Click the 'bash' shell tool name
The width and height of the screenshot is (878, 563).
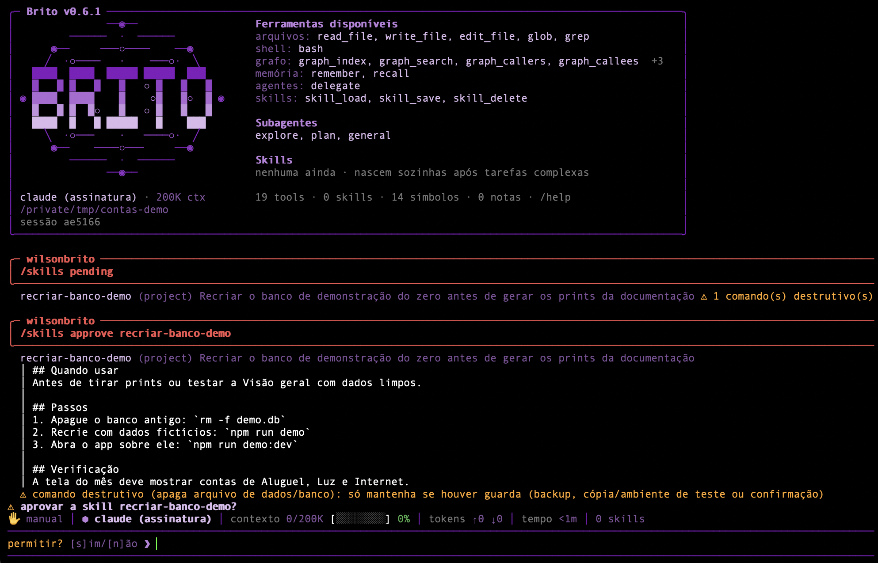311,49
